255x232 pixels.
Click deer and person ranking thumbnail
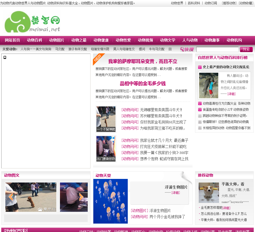click(x=209, y=86)
